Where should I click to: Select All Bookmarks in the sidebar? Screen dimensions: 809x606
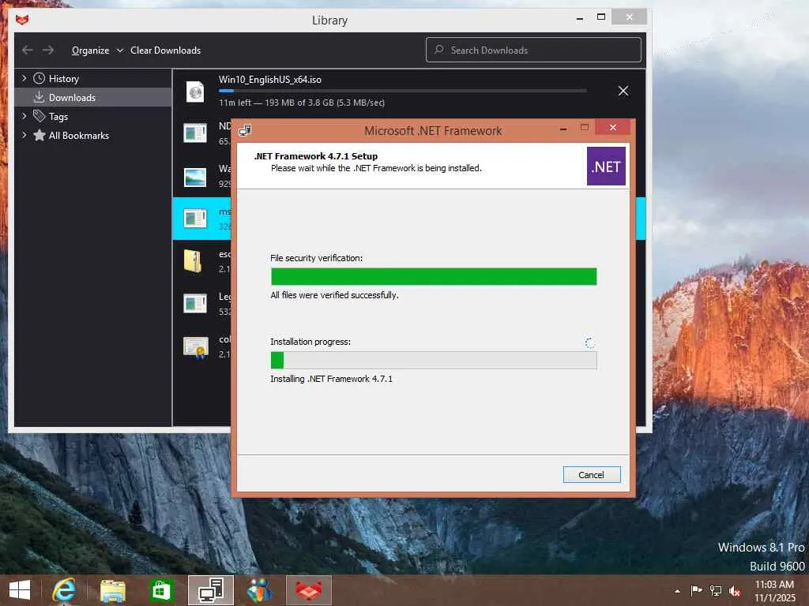click(x=78, y=135)
